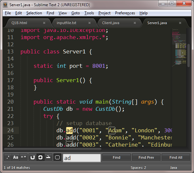
Task: Click the 8001 port value
Action: tap(99, 66)
